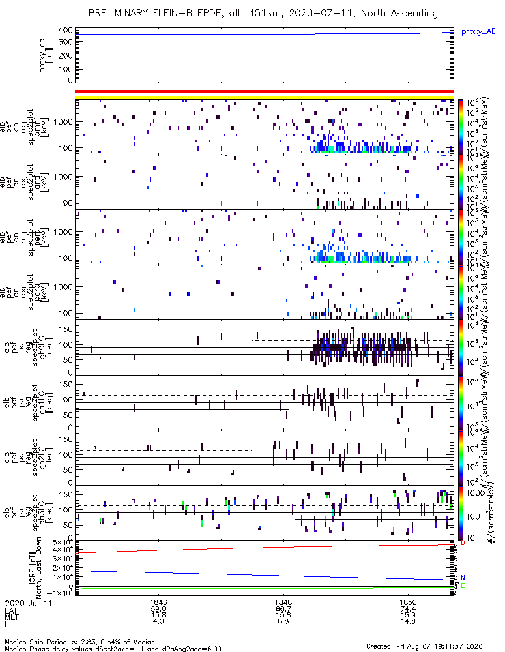
Task: Click the color bar beside the ch0LC panel
Action: [x=460, y=348]
